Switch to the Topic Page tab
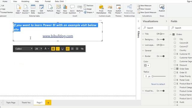Screen dimensions: 192x108 pyautogui.click(x=11, y=103)
